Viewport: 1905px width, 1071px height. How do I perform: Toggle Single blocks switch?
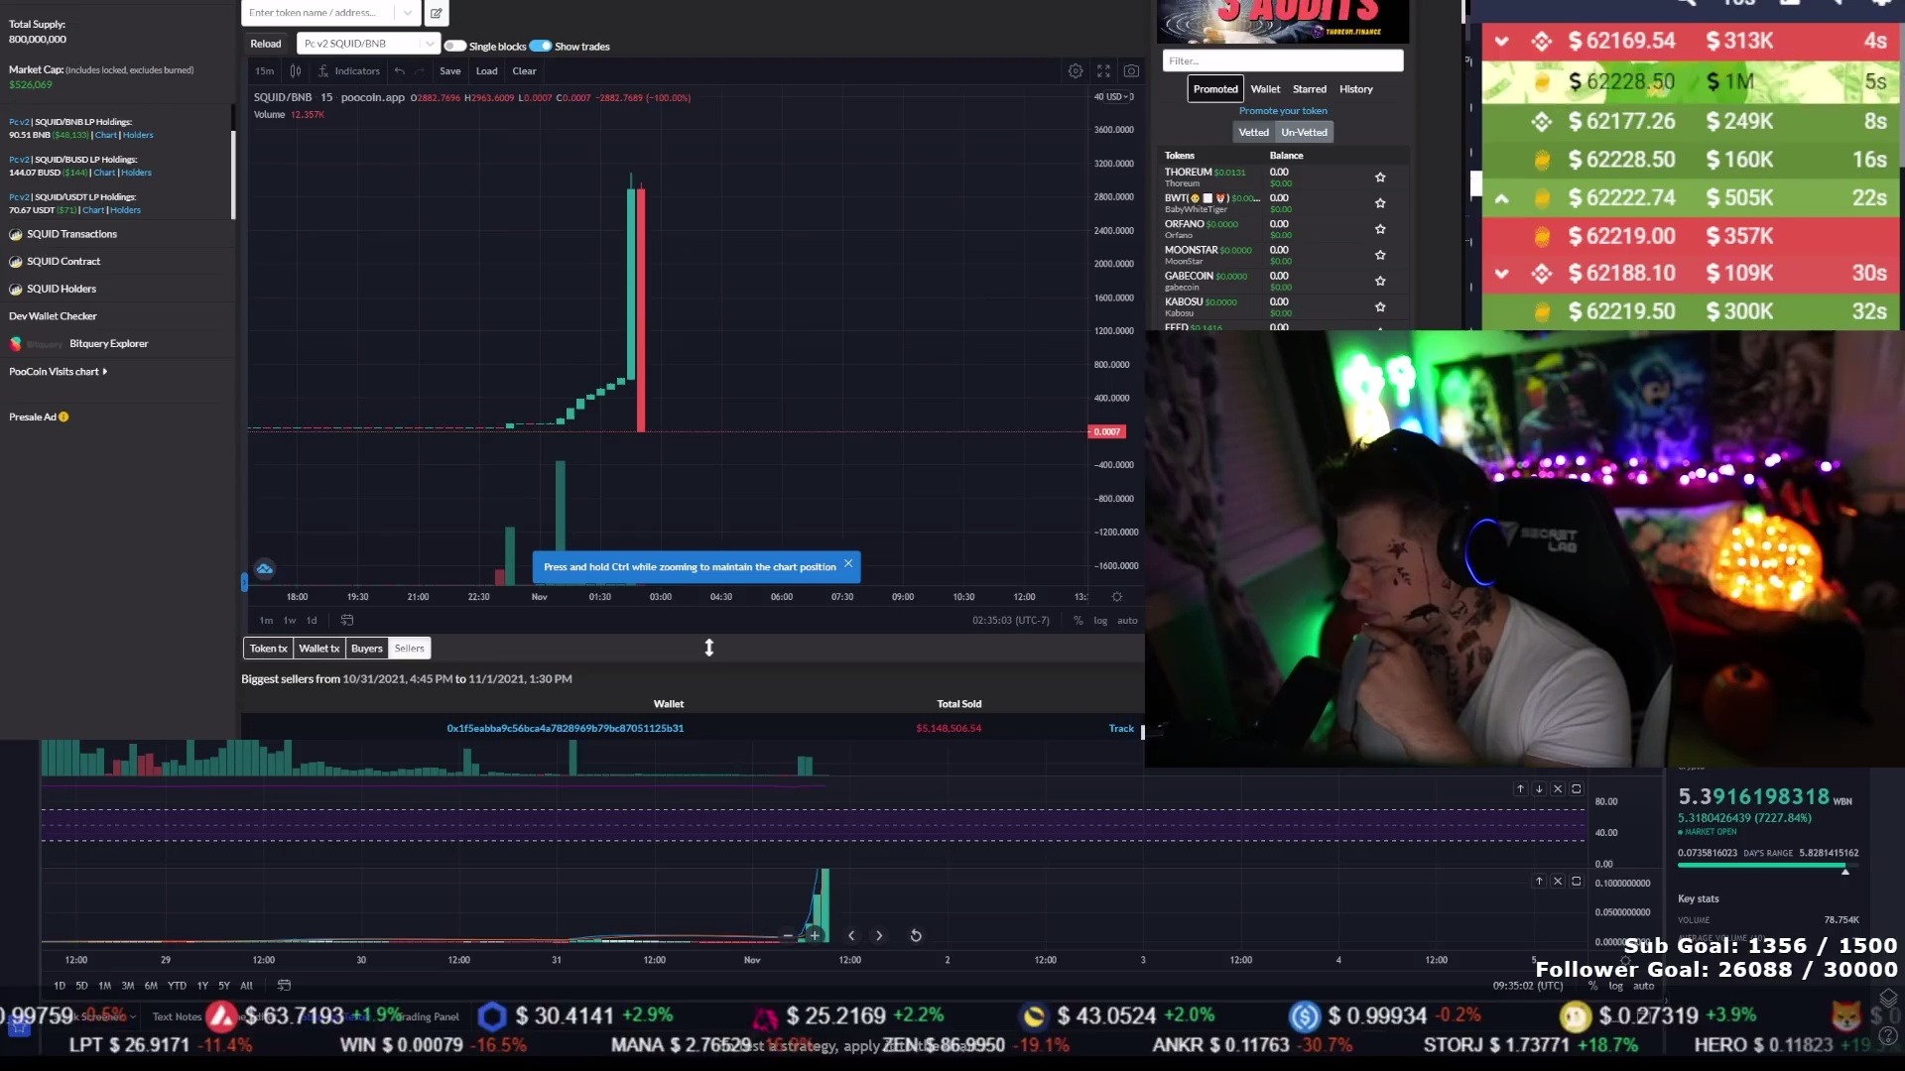454,47
